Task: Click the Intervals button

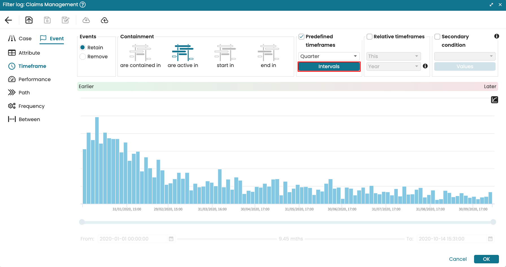Action: click(x=329, y=66)
